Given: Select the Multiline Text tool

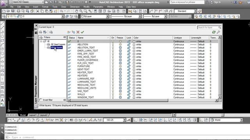Looking at the screenshot, I should tap(2, 100).
